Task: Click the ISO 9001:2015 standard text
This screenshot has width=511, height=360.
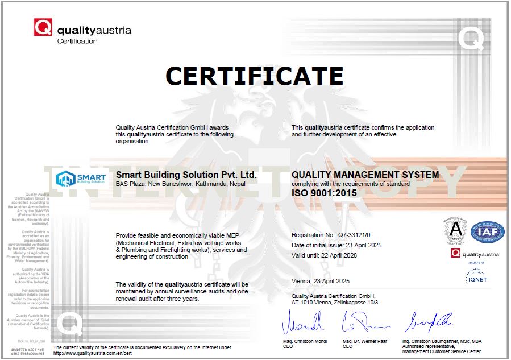Action: (324, 193)
